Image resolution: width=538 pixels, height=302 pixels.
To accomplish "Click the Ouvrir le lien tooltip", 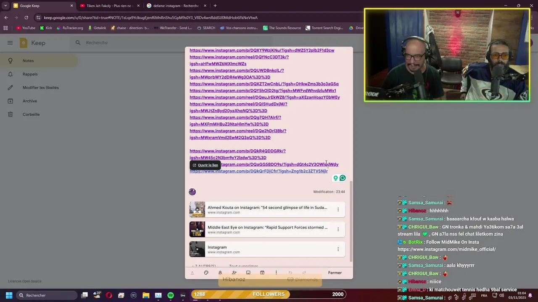I will pyautogui.click(x=205, y=165).
